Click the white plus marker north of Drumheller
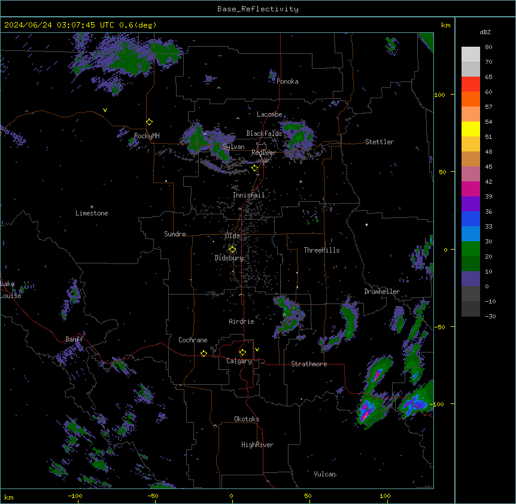 (366, 224)
